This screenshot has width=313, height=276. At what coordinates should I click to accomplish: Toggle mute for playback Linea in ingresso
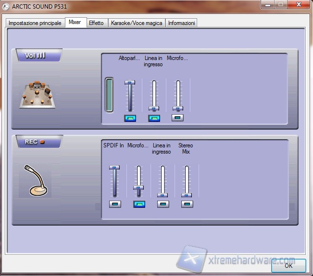[x=154, y=118]
